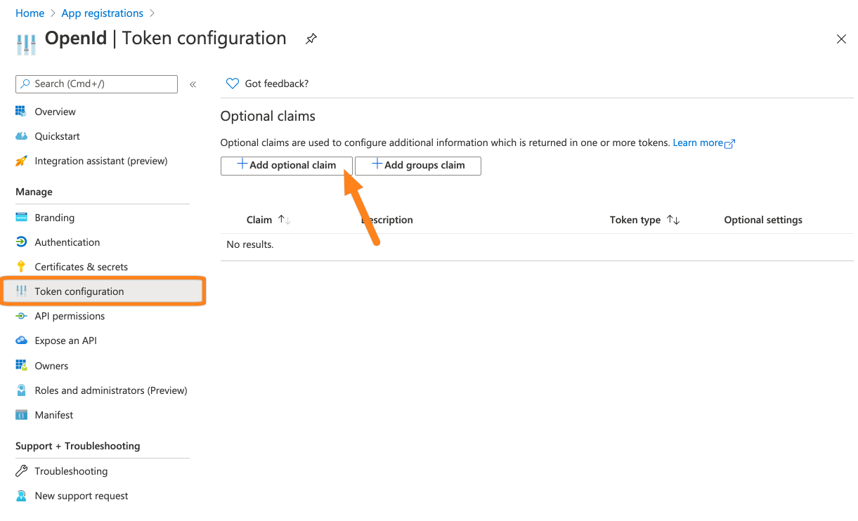858x521 pixels.
Task: Click Add groups claim button
Action: 417,165
